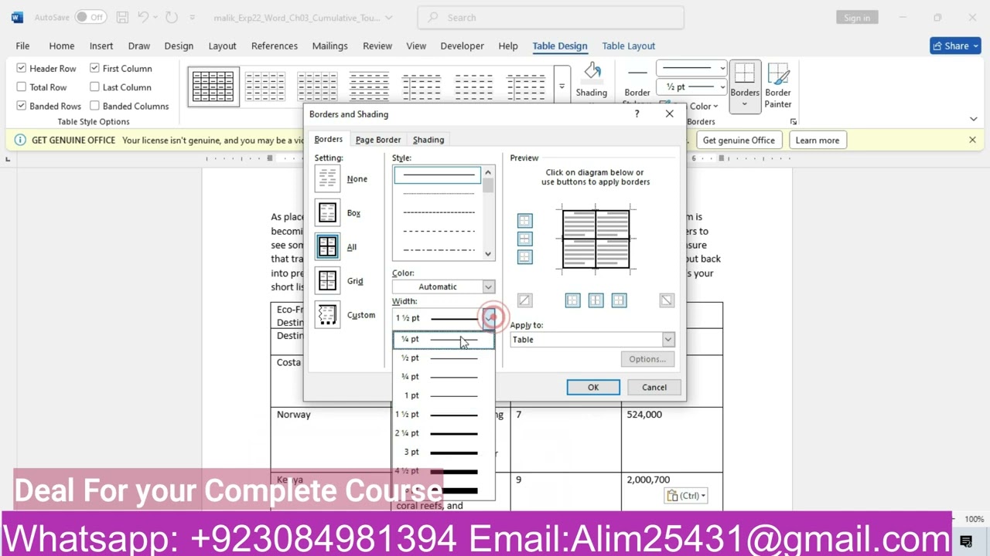The image size is (990, 556).
Task: Switch to the Shading tab in dialog
Action: pos(428,140)
